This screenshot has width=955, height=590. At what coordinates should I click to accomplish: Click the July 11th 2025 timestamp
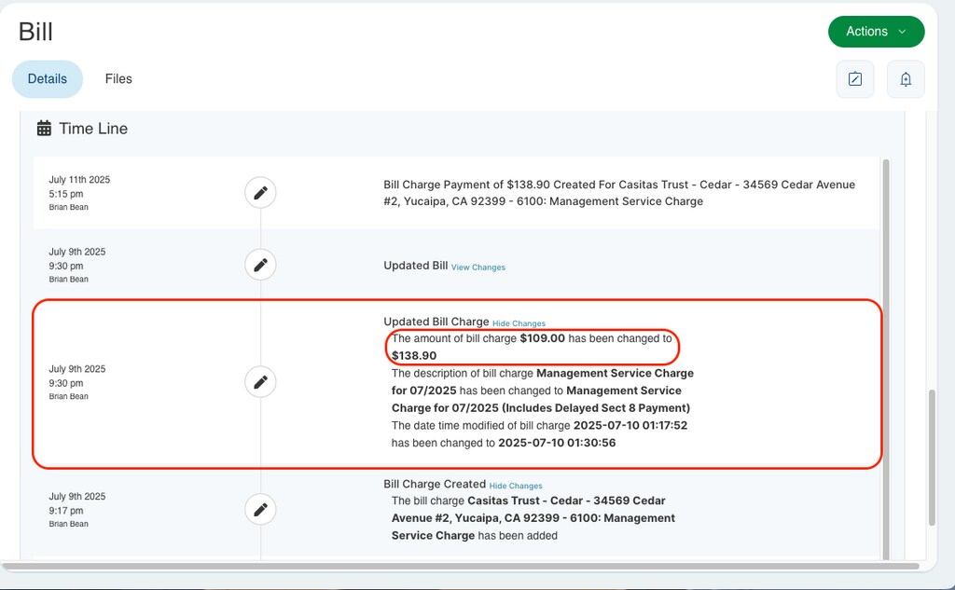(x=79, y=180)
